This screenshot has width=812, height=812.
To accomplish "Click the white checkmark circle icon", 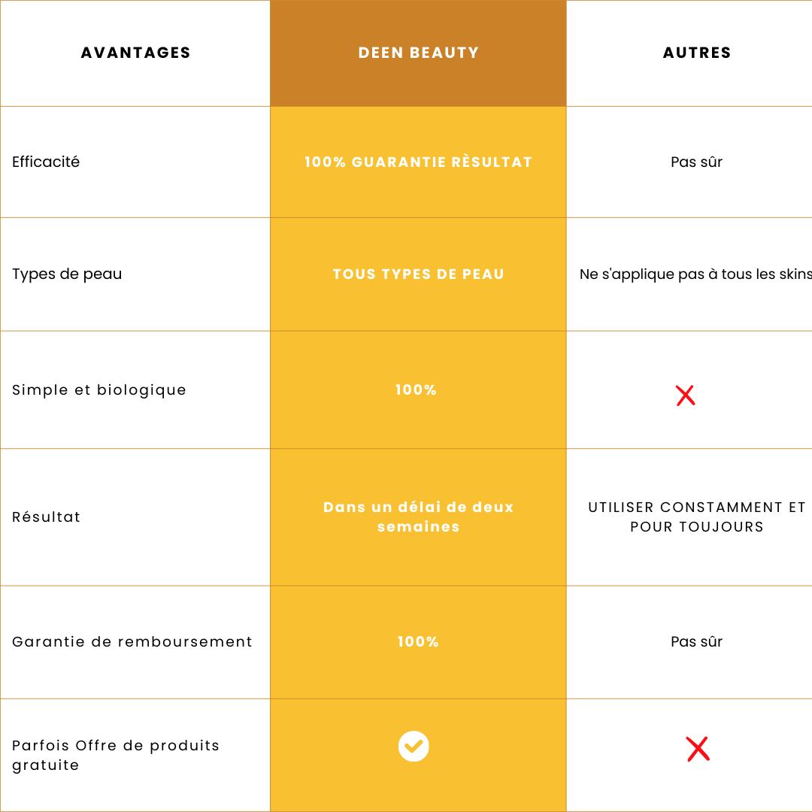I will click(414, 746).
